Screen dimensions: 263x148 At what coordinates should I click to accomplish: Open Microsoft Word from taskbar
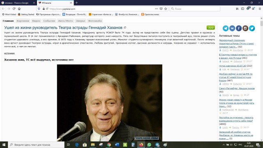click(117, 145)
